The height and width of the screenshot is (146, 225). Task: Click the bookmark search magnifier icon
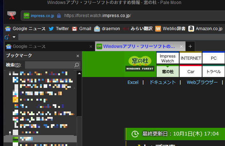pos(77,65)
